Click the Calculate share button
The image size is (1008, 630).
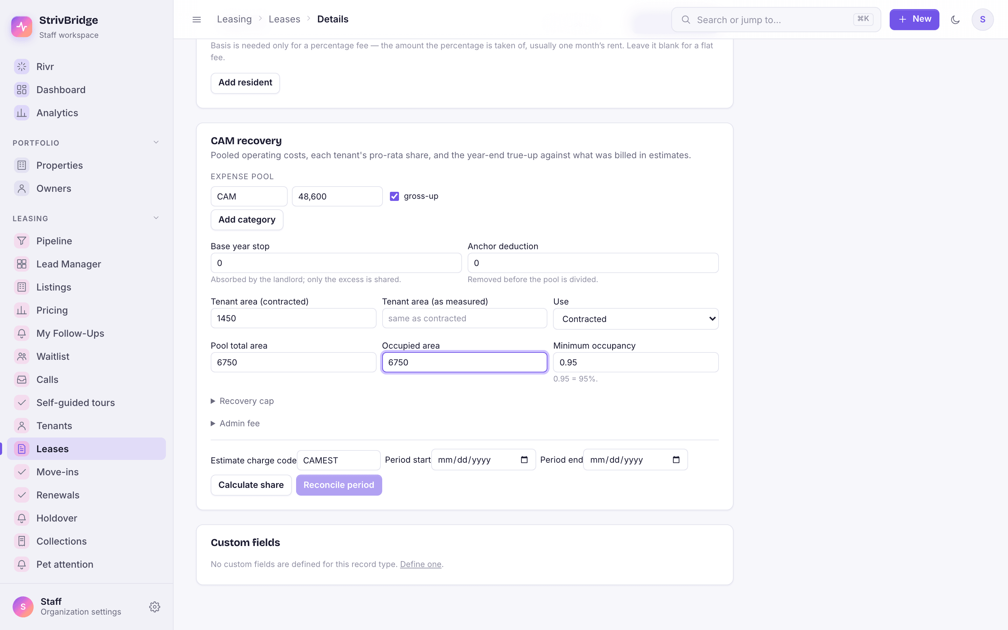pos(251,485)
